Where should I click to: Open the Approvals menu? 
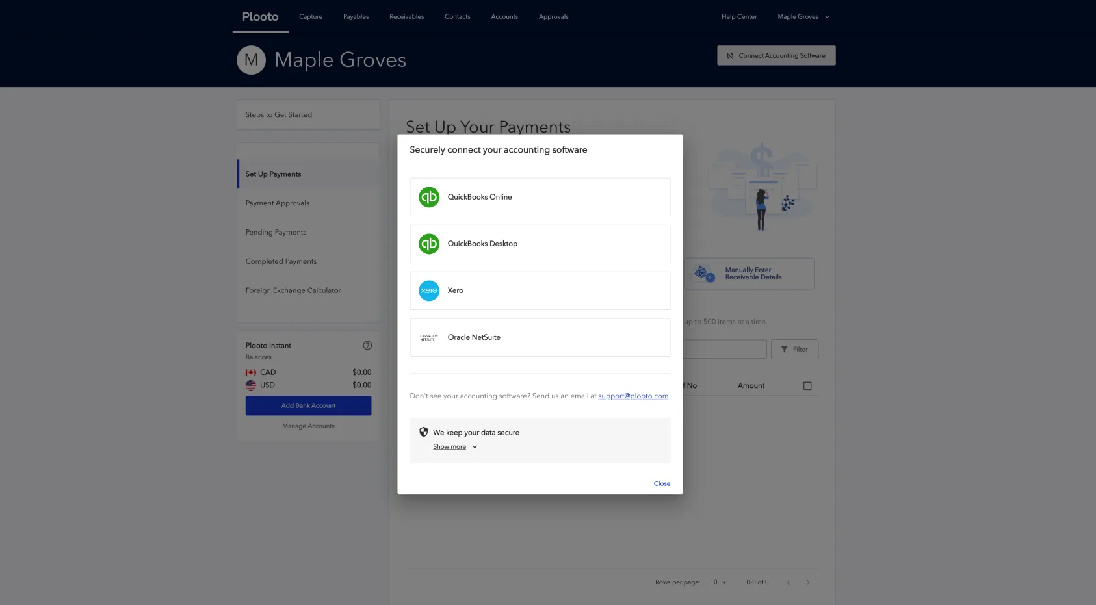(x=554, y=17)
